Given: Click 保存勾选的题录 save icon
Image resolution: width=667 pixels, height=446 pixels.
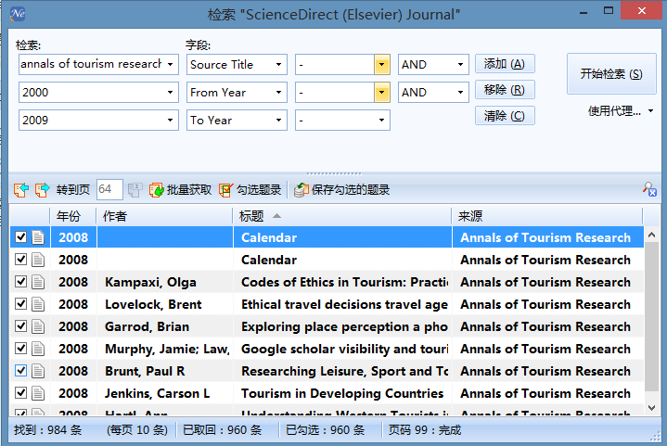Looking at the screenshot, I should tap(301, 190).
